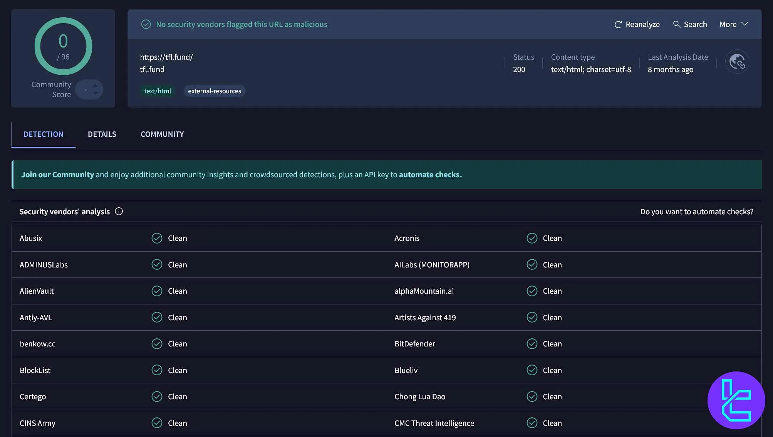Open the COMMUNITY tab
This screenshot has width=773, height=437.
click(x=162, y=134)
